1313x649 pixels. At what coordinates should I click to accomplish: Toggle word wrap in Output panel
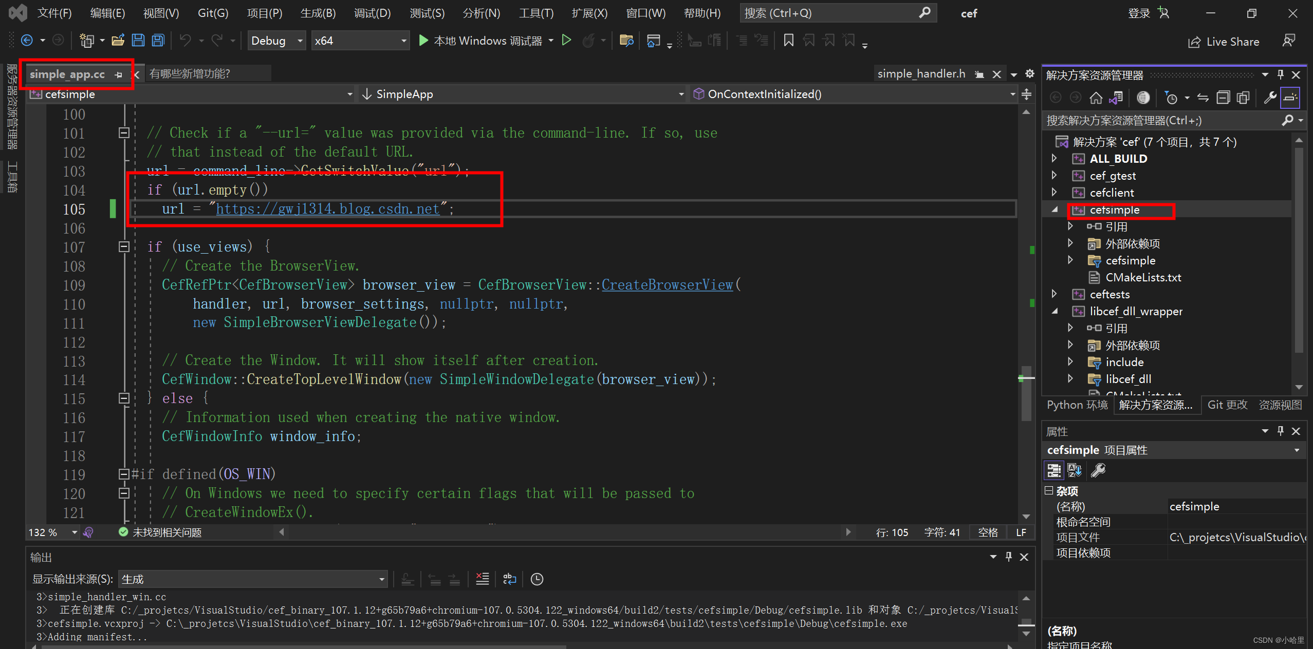tap(509, 579)
